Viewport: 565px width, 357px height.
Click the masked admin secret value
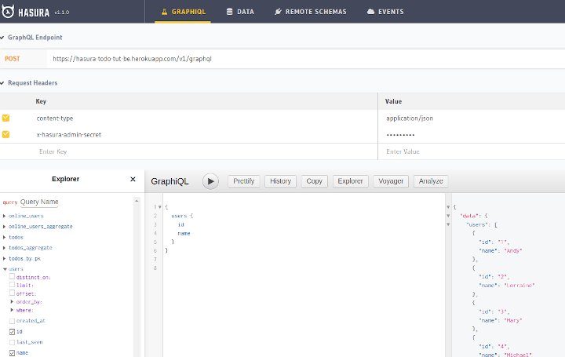pos(400,135)
